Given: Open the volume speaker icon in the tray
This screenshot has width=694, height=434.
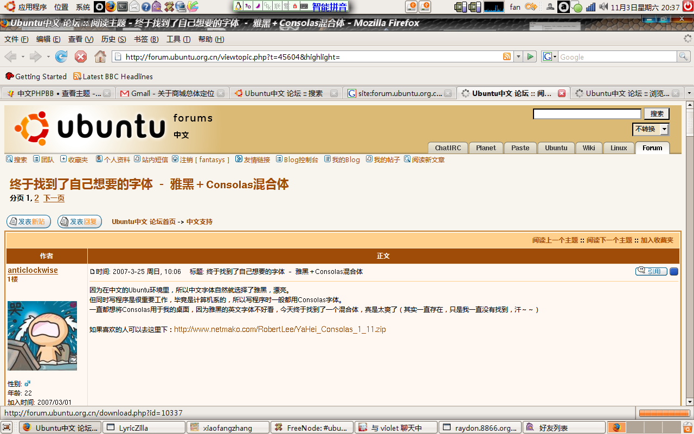Looking at the screenshot, I should (603, 7).
